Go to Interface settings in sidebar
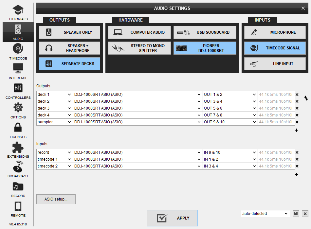Image resolution: width=311 pixels, height=229 pixels. 18,71
